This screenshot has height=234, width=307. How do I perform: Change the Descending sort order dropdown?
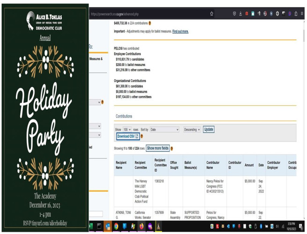coord(191,130)
